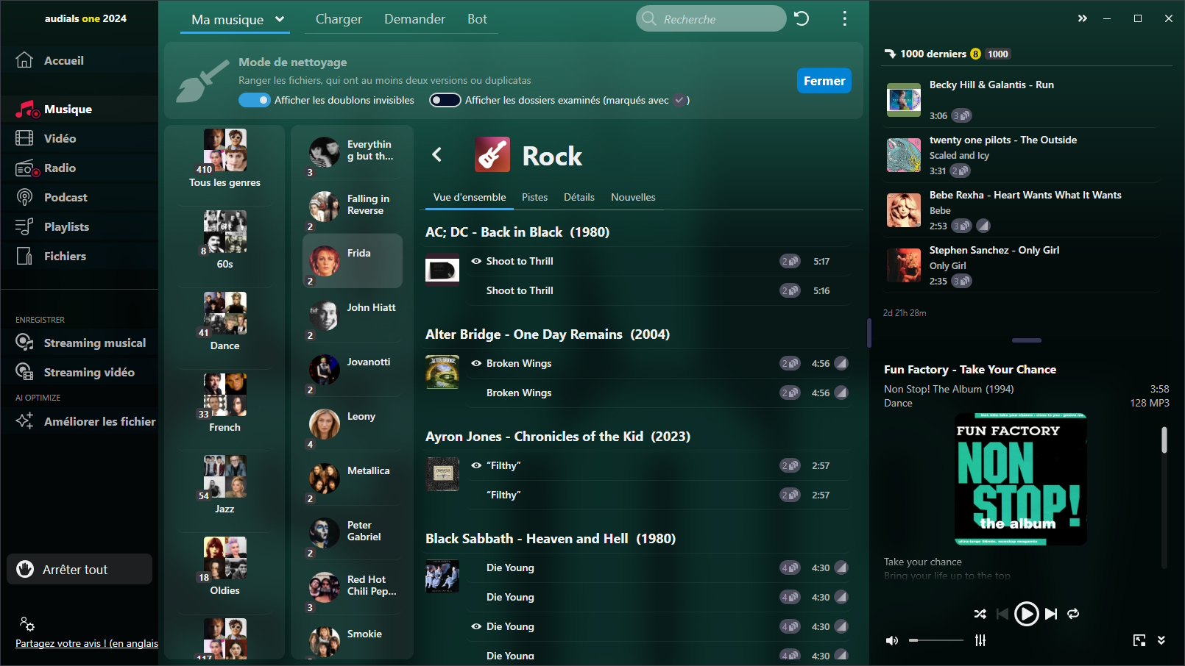This screenshot has width=1185, height=666.
Task: Open the Playlists section
Action: pos(79,226)
